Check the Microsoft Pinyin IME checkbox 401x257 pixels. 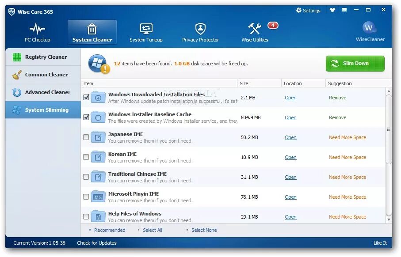(x=86, y=197)
